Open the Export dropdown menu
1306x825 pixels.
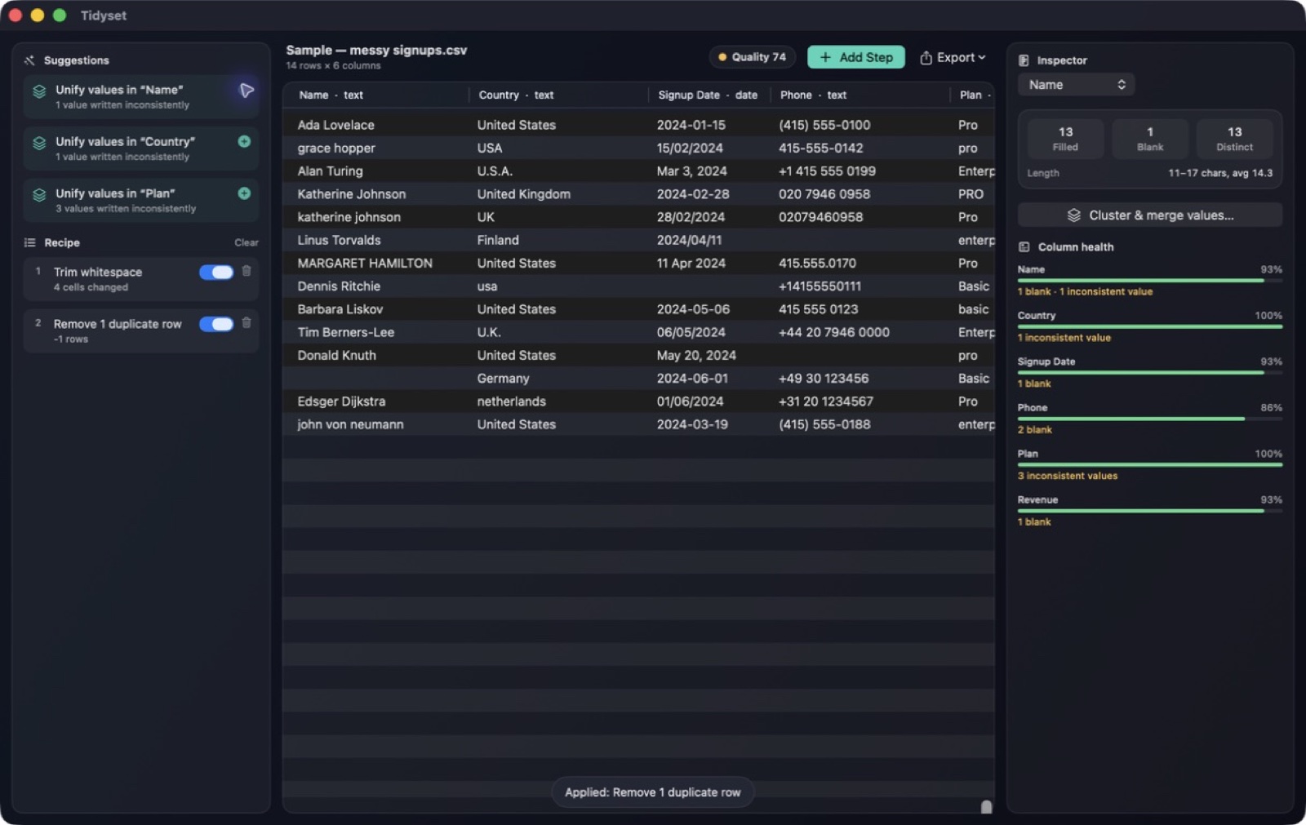953,57
